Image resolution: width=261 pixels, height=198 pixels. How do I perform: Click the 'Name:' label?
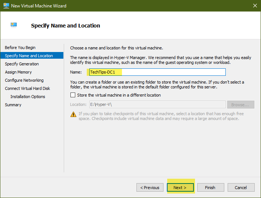click(x=76, y=72)
